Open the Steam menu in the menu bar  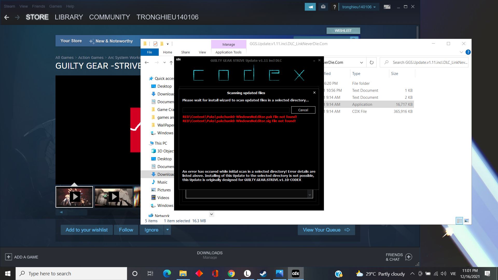9,6
